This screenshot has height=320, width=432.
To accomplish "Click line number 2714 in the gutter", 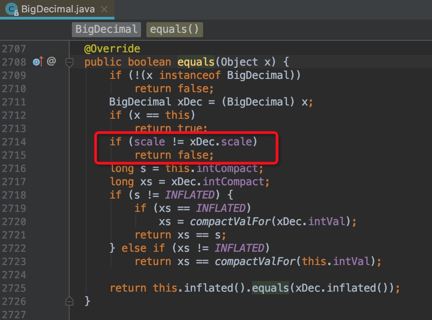I will click(14, 142).
